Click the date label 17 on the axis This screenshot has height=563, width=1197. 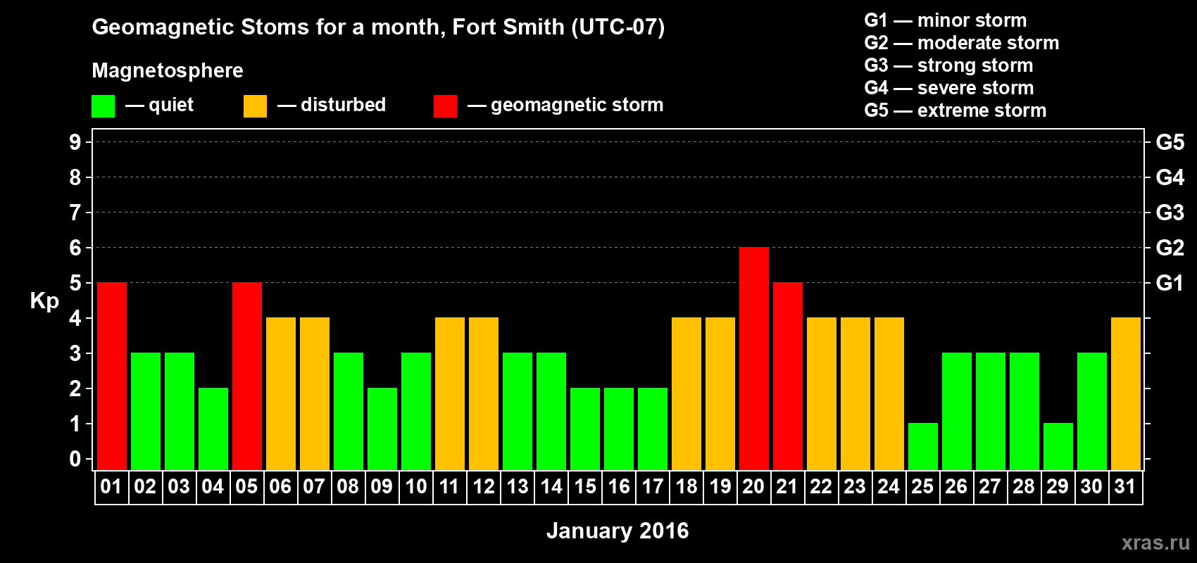(x=652, y=486)
